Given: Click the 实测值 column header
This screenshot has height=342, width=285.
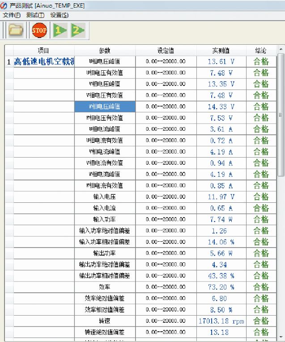Looking at the screenshot, I should click(221, 51).
